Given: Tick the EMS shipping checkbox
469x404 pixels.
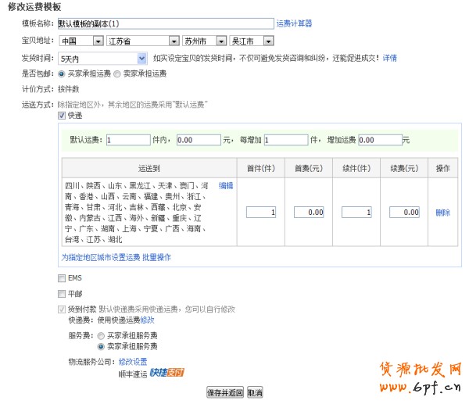Looking at the screenshot, I should pyautogui.click(x=63, y=277).
